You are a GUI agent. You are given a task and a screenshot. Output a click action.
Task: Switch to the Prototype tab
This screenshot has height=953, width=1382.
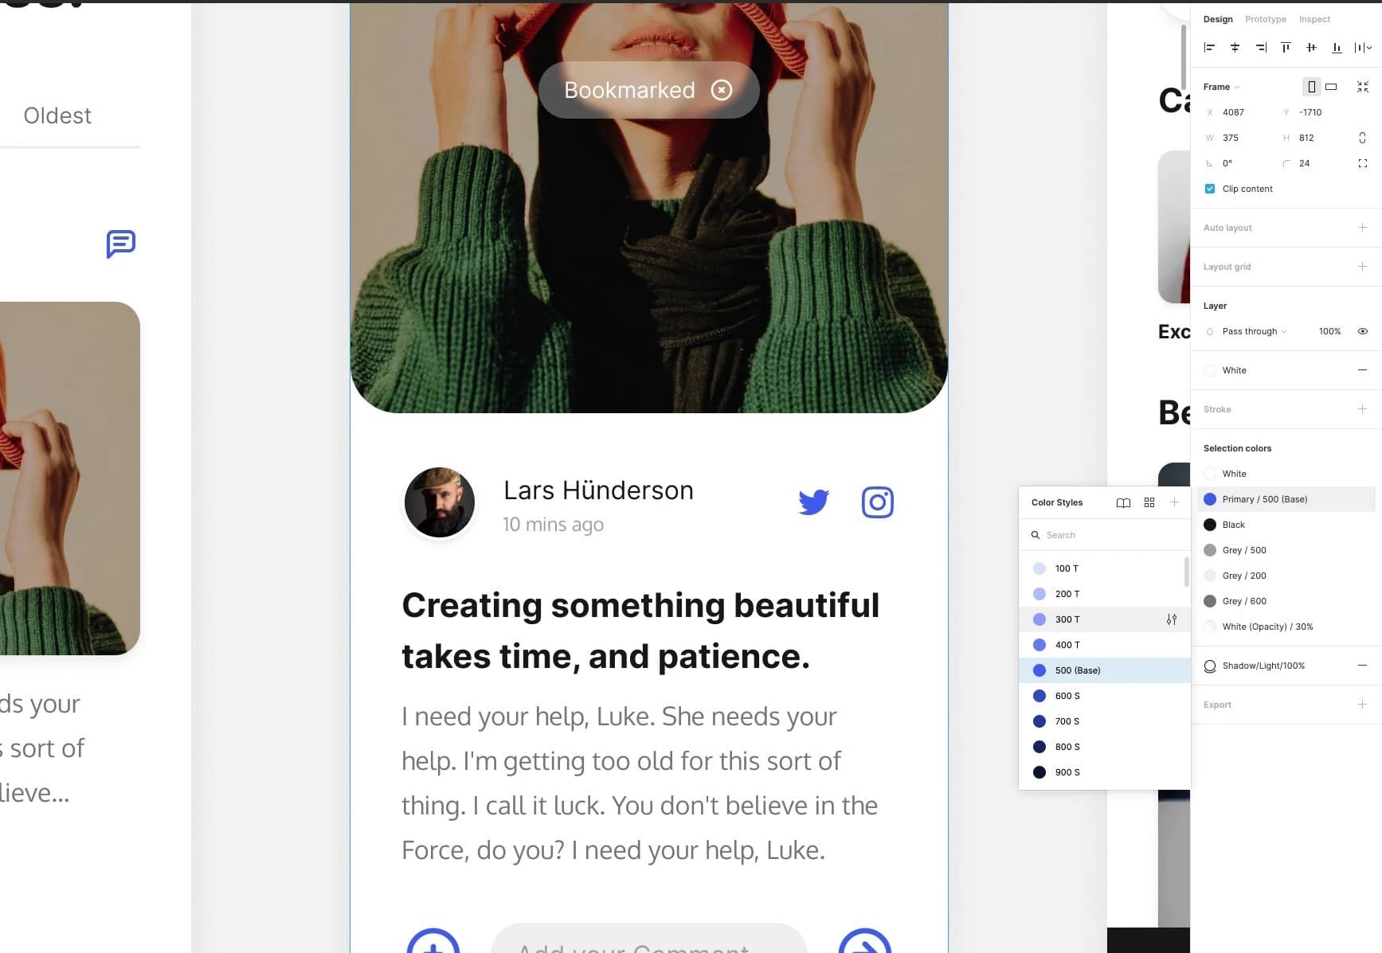tap(1265, 19)
